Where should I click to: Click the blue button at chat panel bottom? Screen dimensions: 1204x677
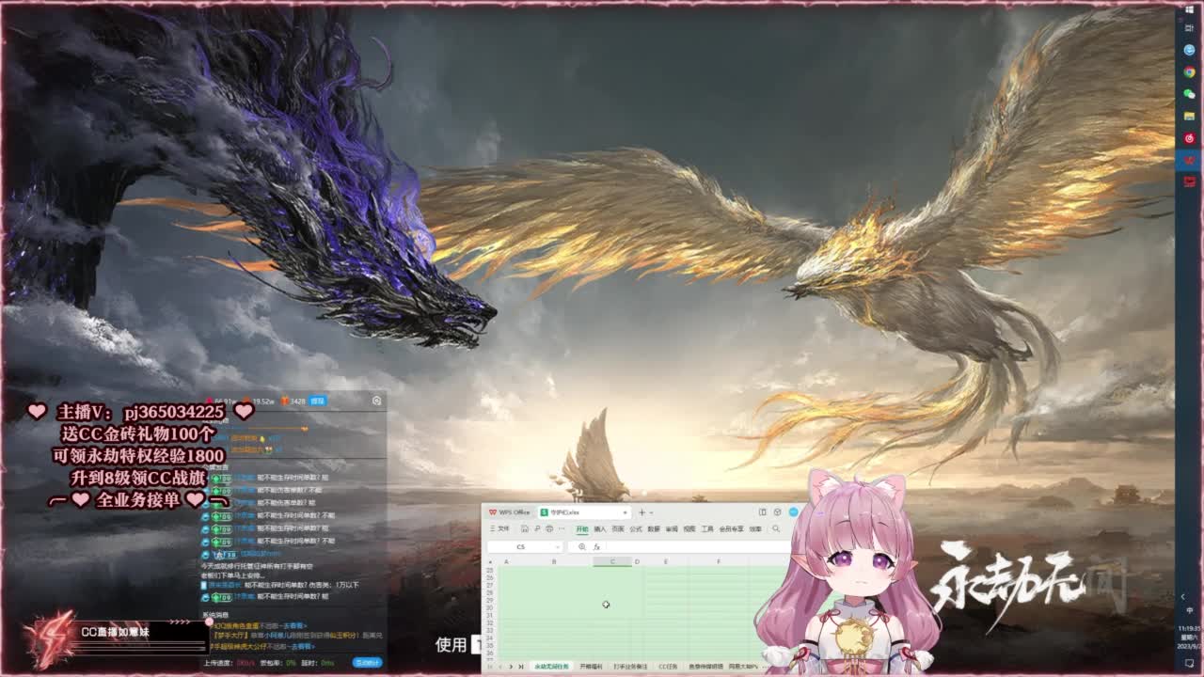tap(367, 662)
